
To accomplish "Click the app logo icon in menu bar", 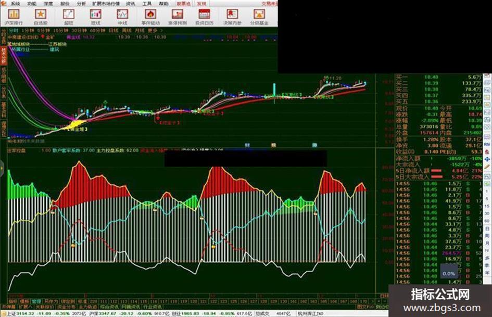I will (3, 4).
